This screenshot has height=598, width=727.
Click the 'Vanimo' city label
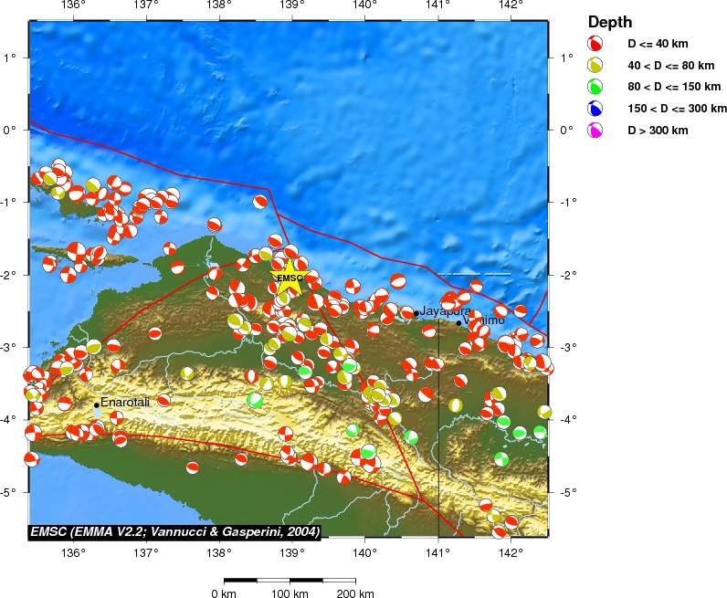coord(484,320)
